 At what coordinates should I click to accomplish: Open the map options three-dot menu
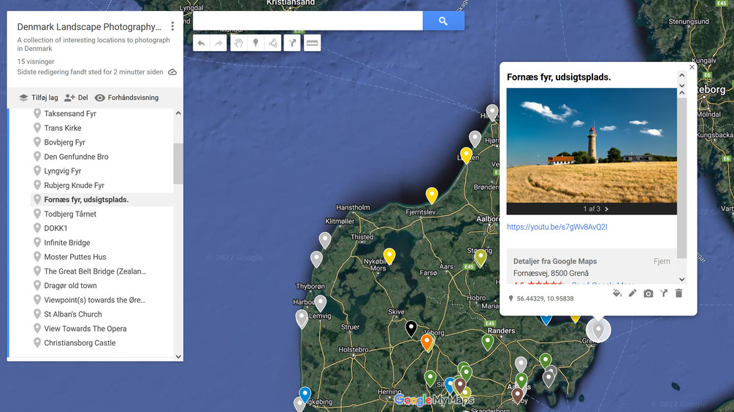point(172,26)
